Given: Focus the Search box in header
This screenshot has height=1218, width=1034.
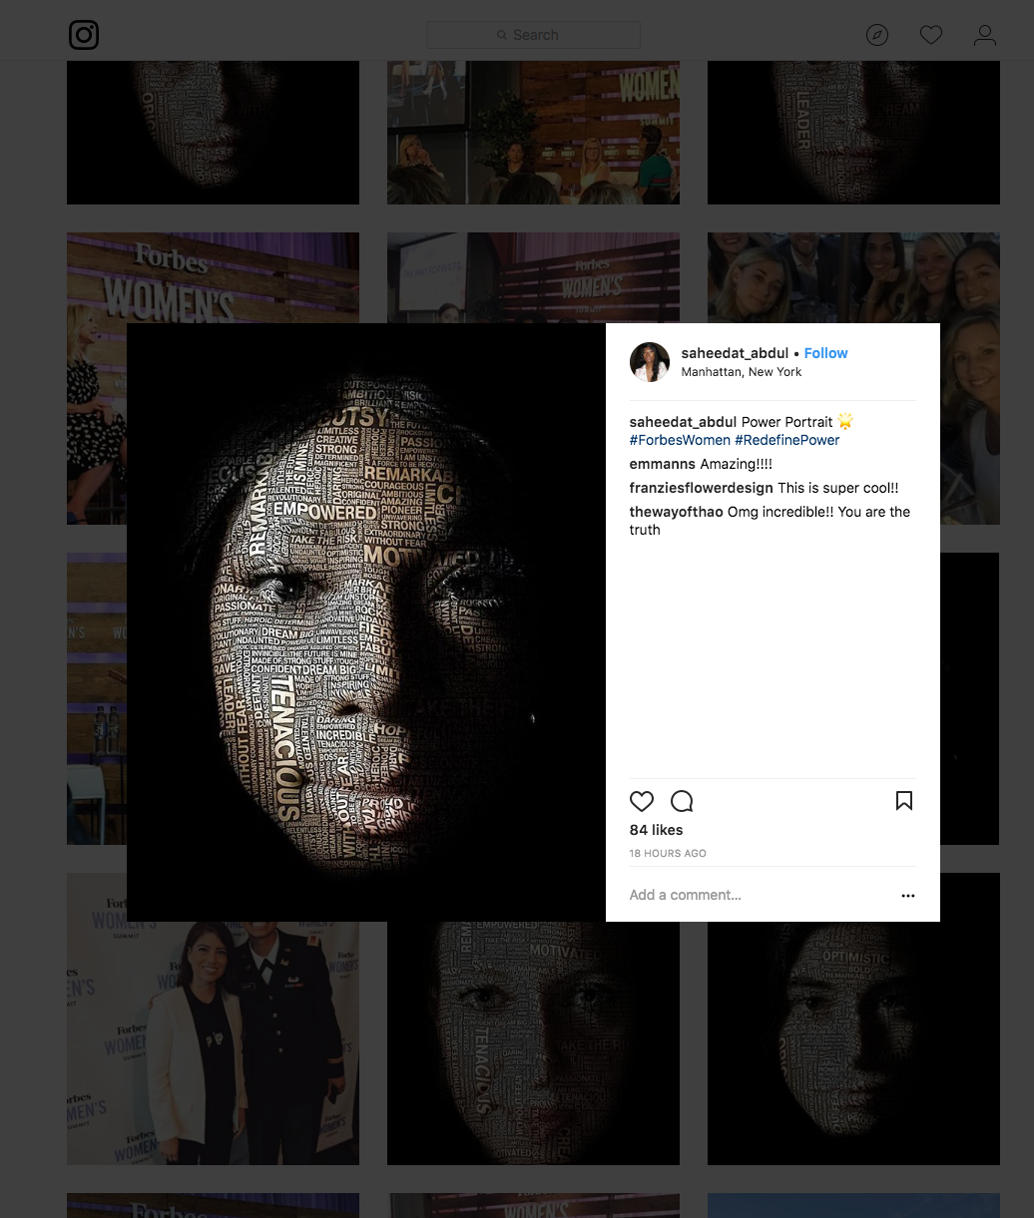Looking at the screenshot, I should coord(533,35).
